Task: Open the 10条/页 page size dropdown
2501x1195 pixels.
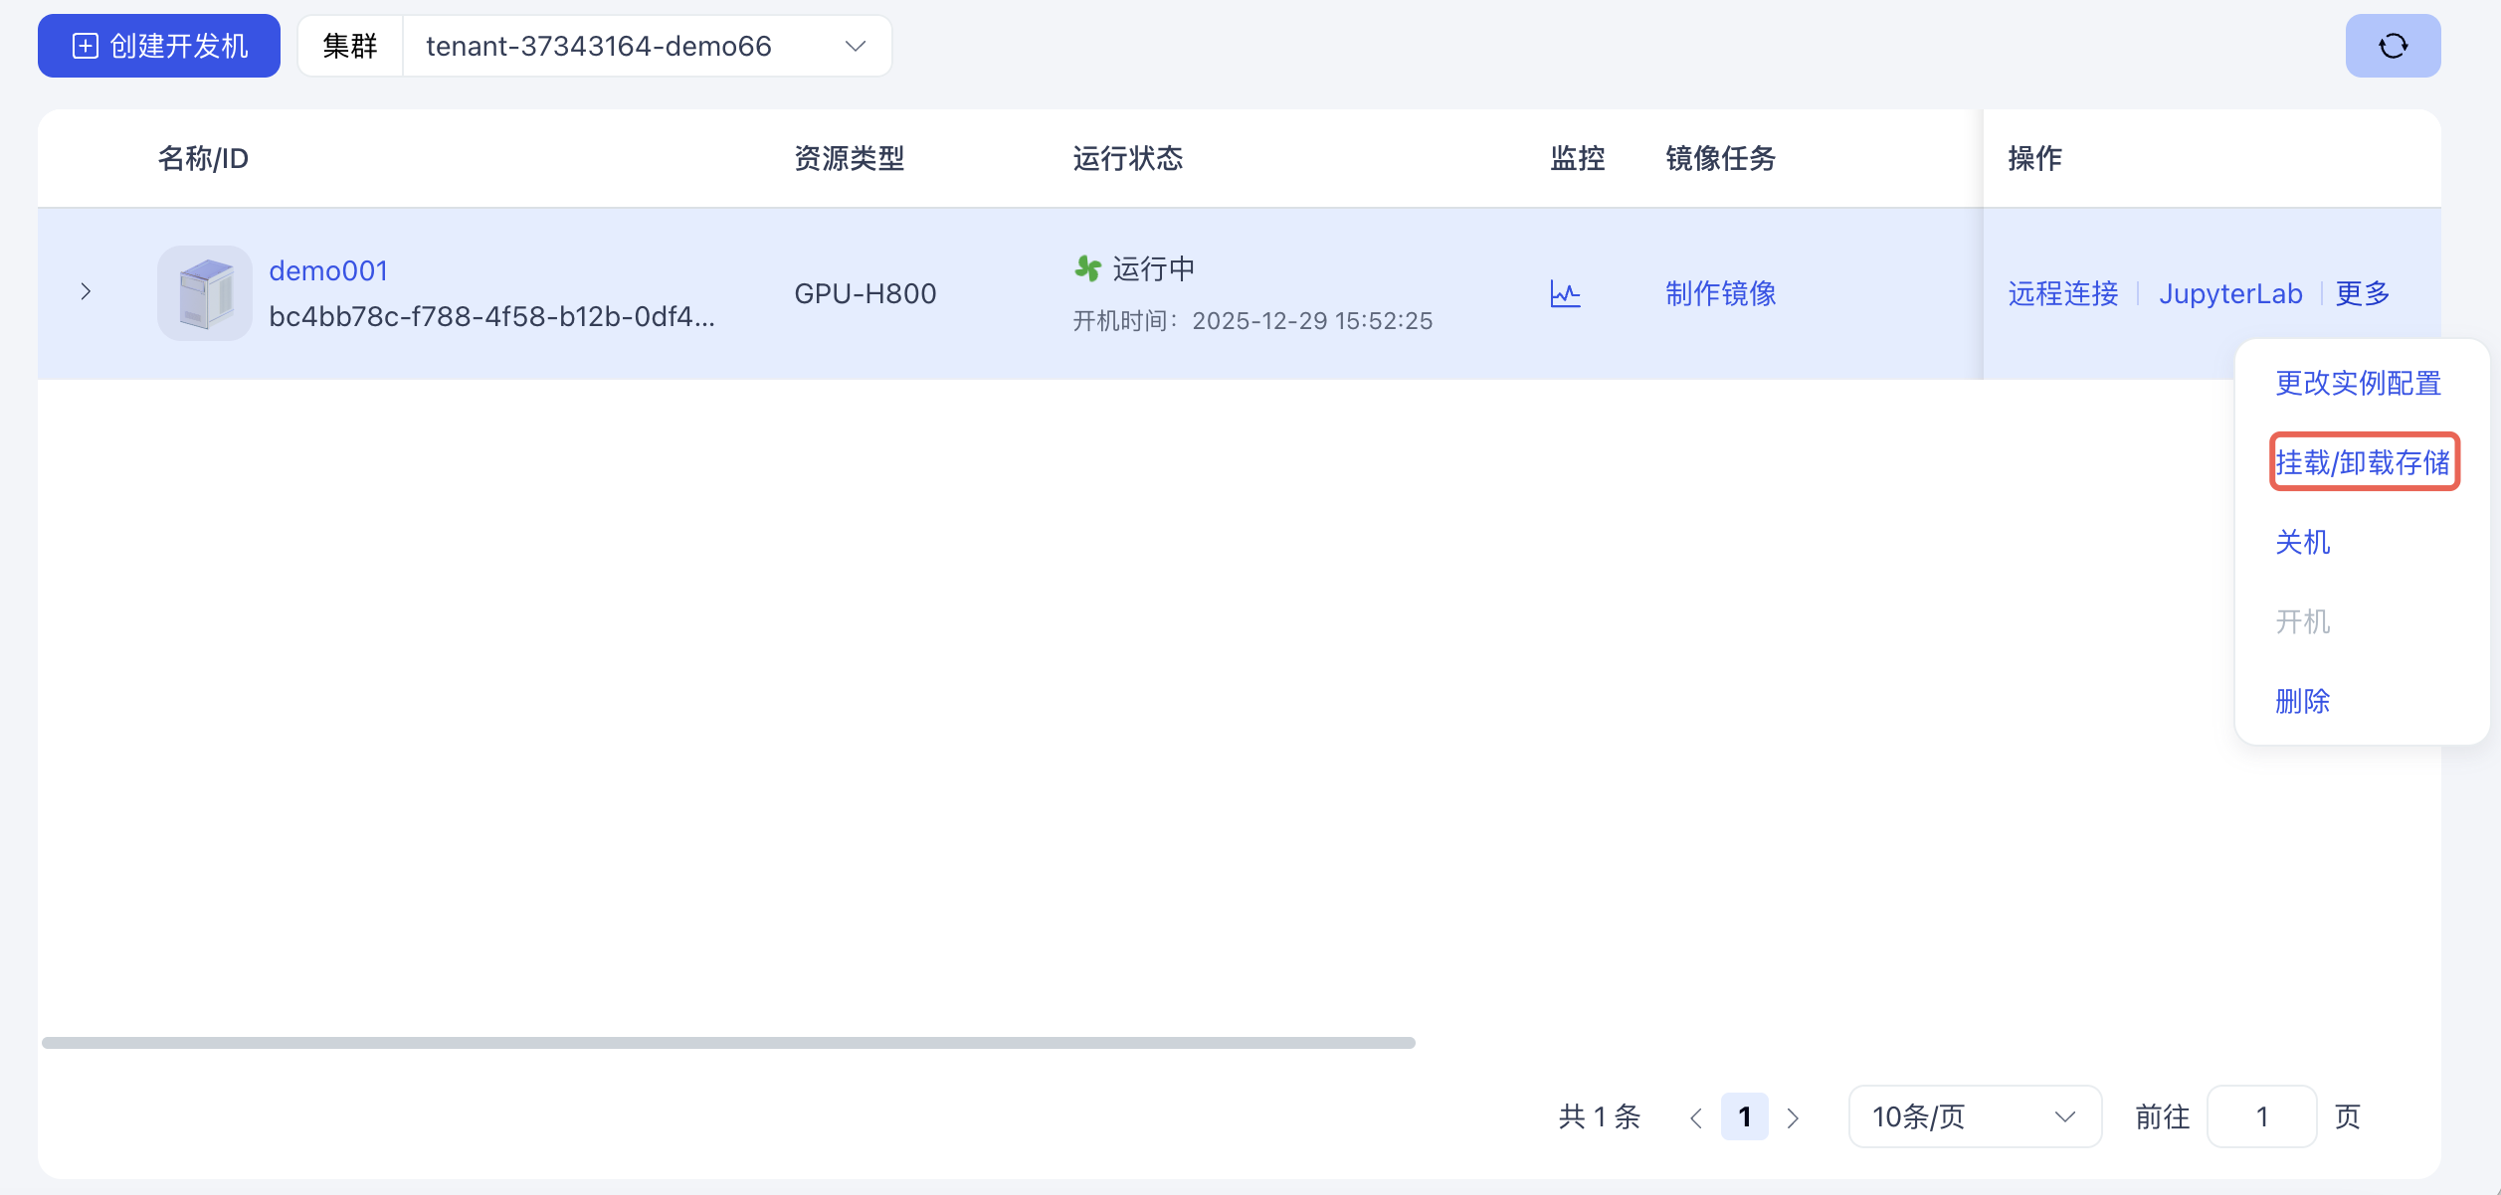Action: pos(1974,1116)
